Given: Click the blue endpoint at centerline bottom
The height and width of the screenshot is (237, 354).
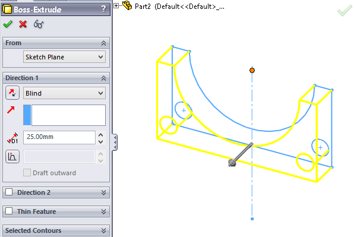Looking at the screenshot, I should (252, 219).
